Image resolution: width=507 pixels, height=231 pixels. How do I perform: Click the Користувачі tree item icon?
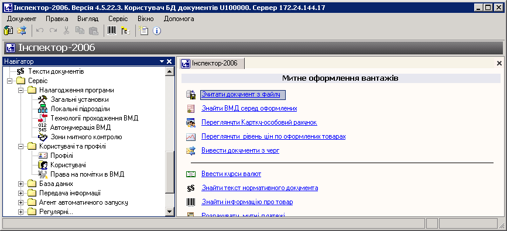[43, 165]
